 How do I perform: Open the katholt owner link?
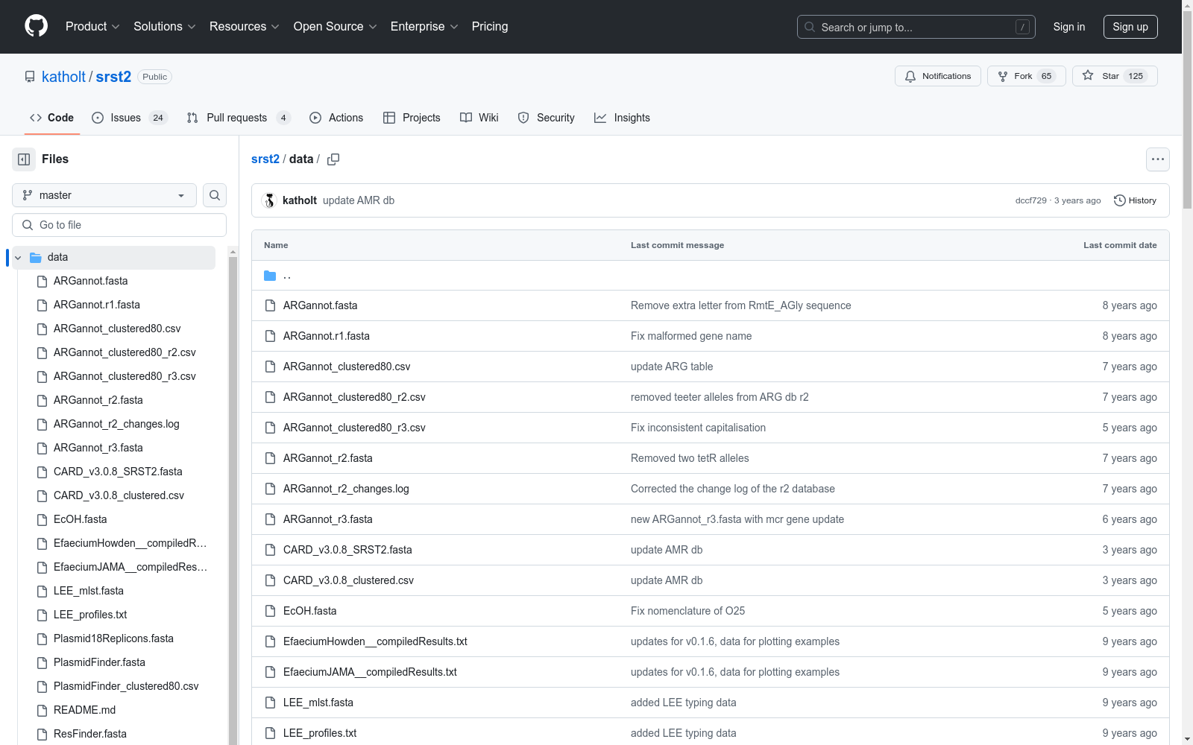[63, 77]
